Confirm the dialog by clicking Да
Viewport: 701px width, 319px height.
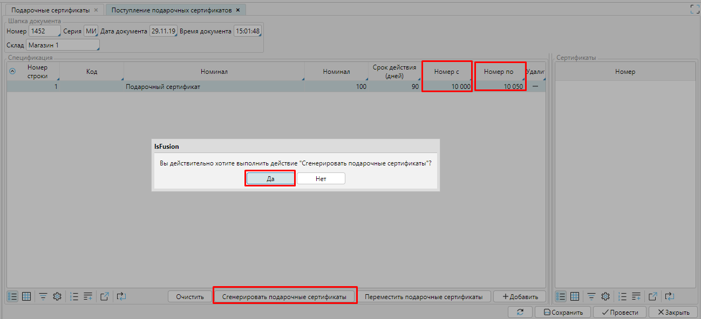click(x=270, y=179)
